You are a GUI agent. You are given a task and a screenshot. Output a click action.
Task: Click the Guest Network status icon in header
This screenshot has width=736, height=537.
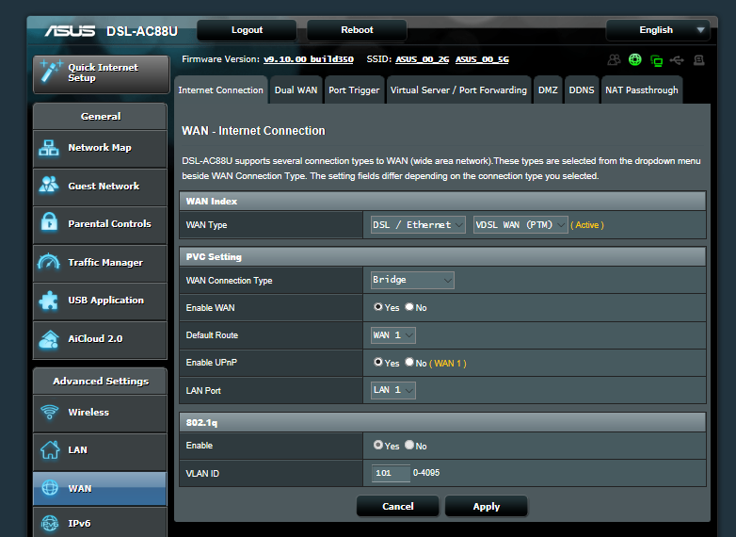click(615, 59)
